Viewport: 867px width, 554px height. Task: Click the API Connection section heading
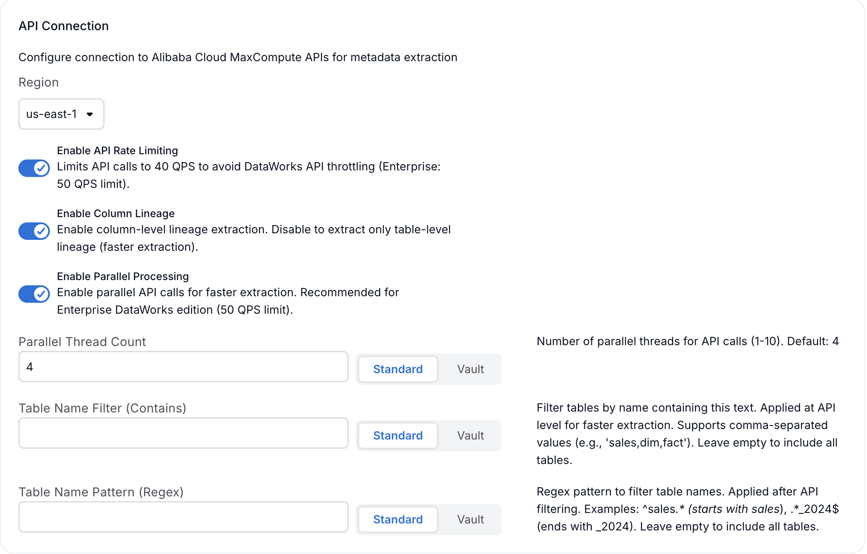pos(63,26)
